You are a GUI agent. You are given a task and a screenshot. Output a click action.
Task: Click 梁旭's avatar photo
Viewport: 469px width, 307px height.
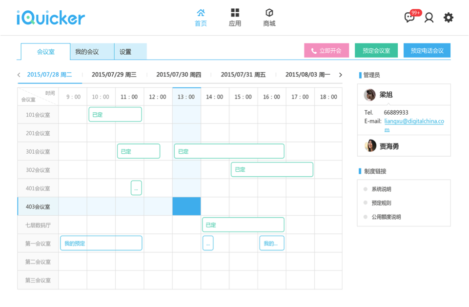click(370, 95)
